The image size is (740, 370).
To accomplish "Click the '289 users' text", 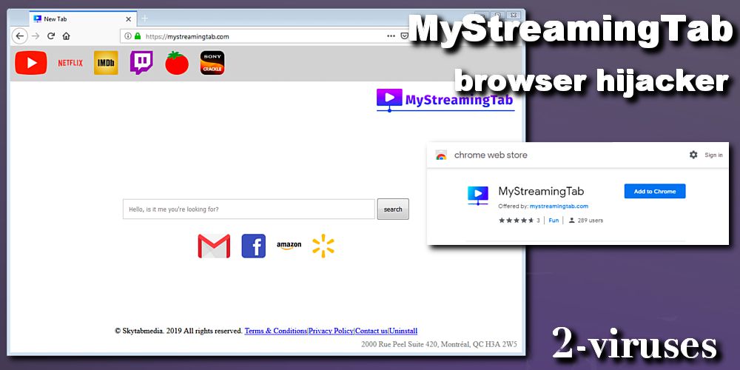I will pyautogui.click(x=590, y=221).
